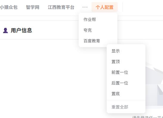Select 置顶 in the context menu

tap(126, 62)
